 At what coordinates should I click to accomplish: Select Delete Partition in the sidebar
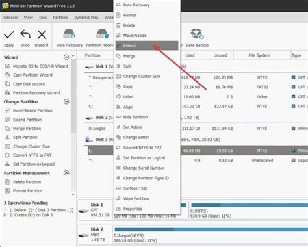pyautogui.click(x=23, y=182)
